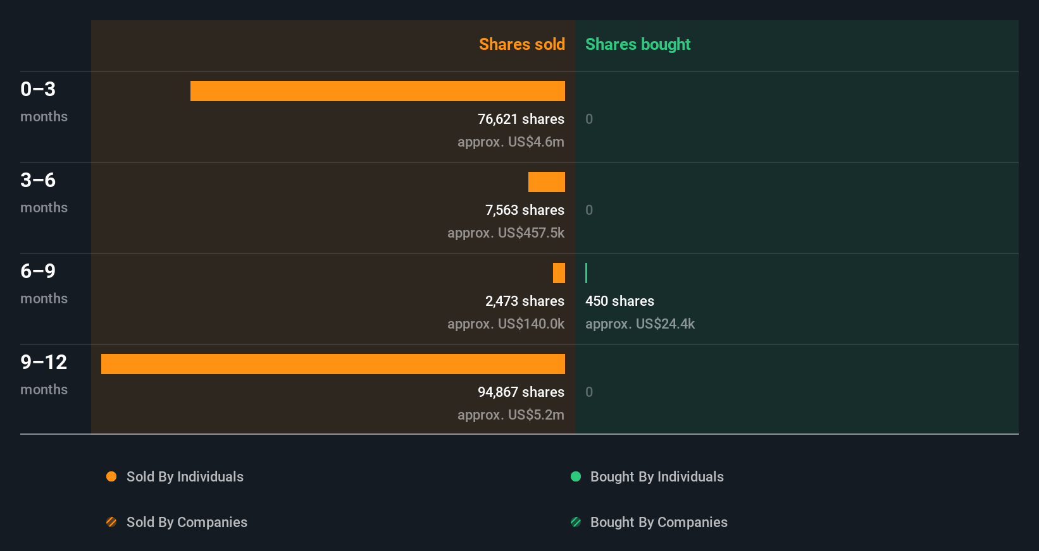This screenshot has height=551, width=1039.
Task: Click the 0–3 months row label
Action: point(44,101)
